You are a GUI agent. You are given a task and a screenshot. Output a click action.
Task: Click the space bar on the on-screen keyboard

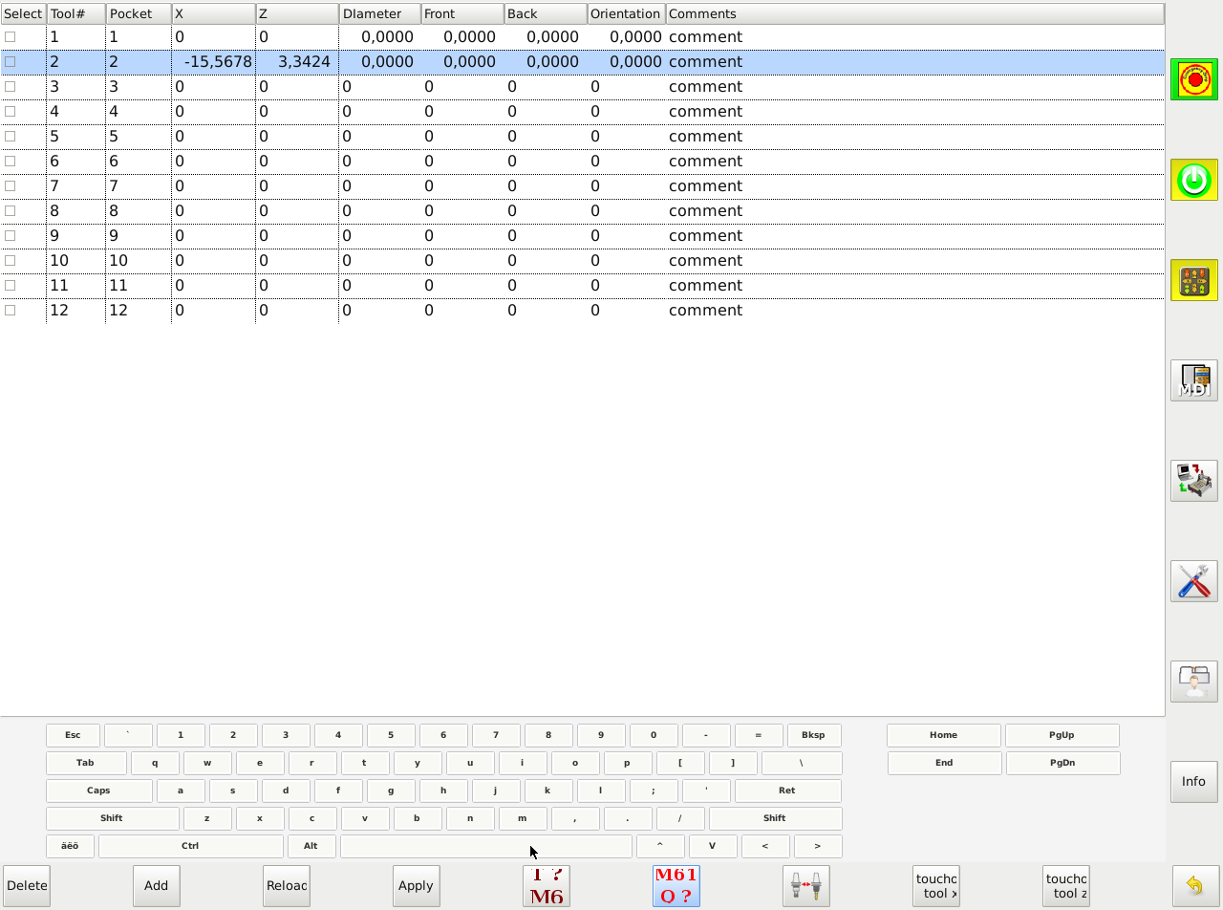click(485, 846)
